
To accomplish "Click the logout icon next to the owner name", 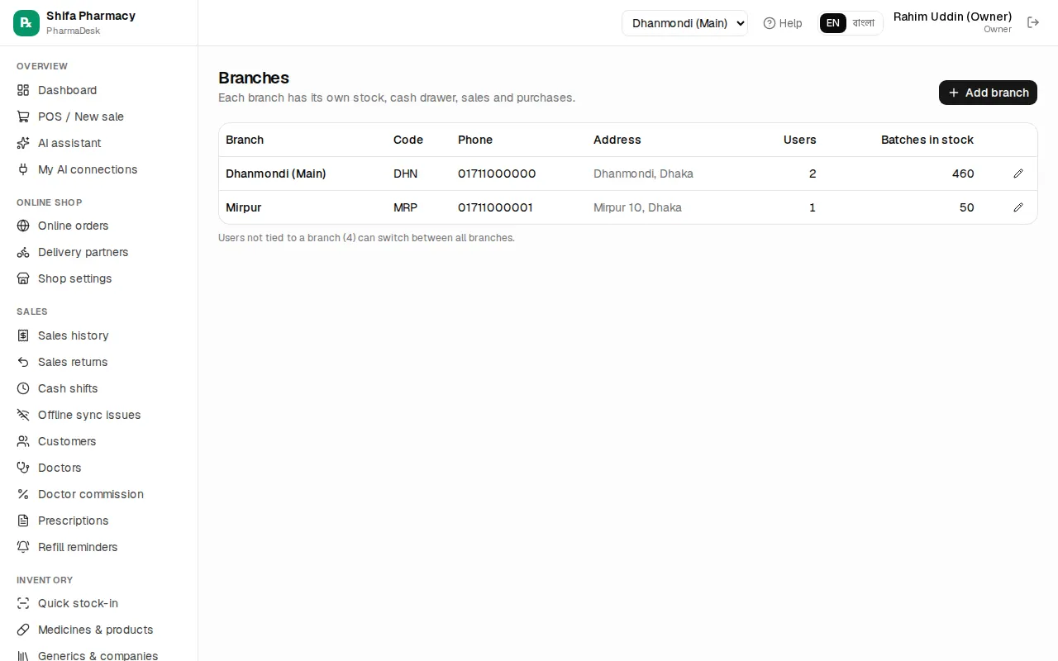I will click(1033, 22).
